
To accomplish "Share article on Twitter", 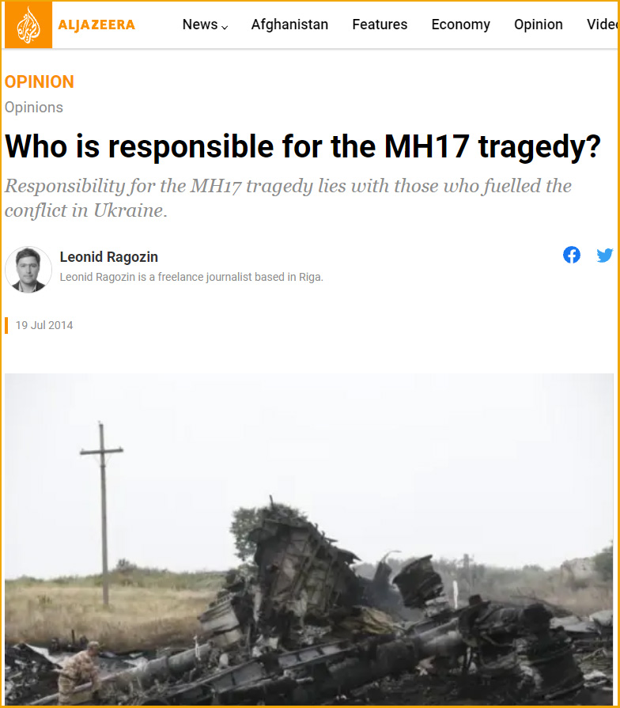I will click(x=605, y=255).
